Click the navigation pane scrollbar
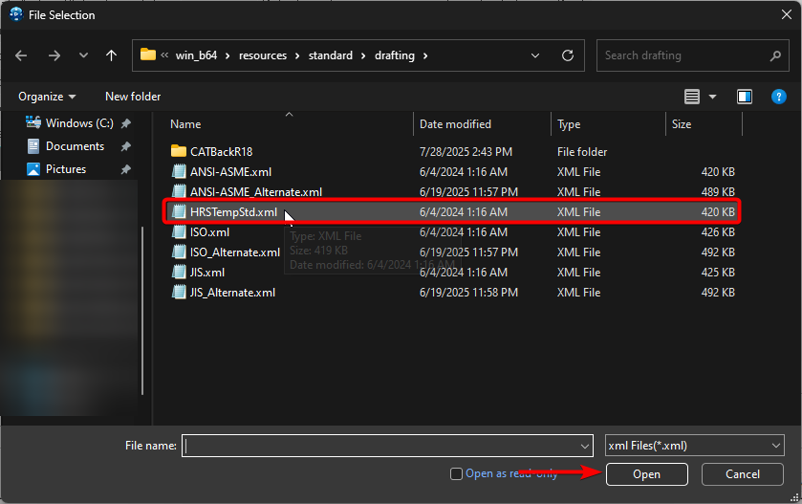This screenshot has height=504, width=802. (142, 311)
